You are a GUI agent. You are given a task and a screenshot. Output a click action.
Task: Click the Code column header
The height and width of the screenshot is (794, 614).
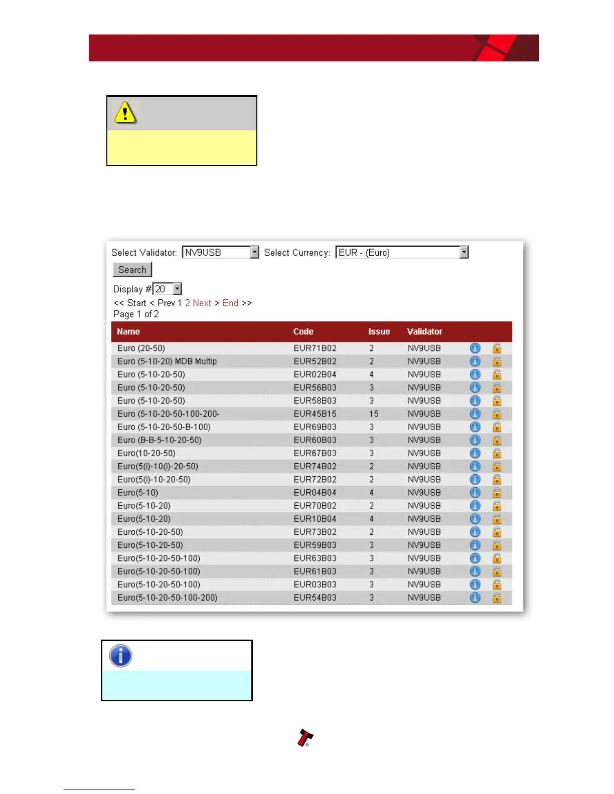(303, 331)
